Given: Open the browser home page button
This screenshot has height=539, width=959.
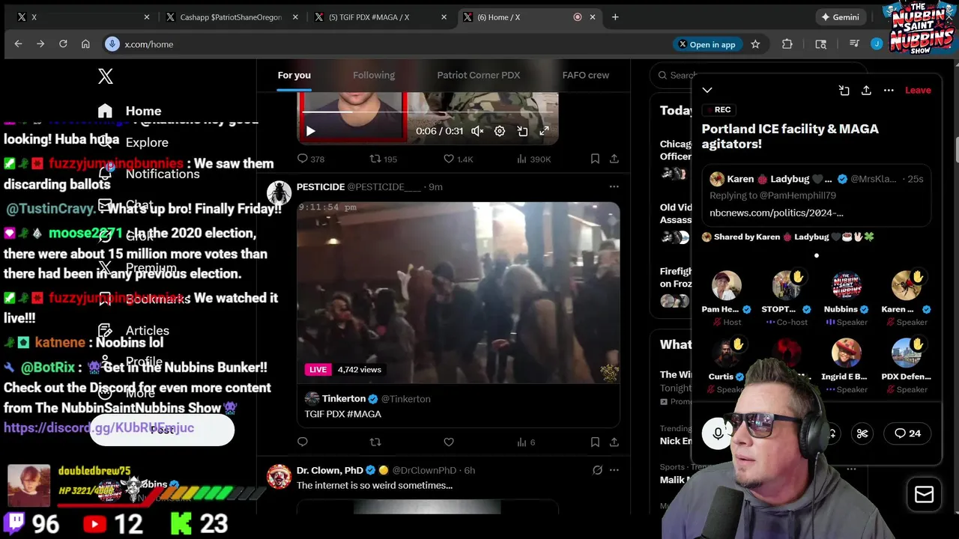Looking at the screenshot, I should 85,44.
